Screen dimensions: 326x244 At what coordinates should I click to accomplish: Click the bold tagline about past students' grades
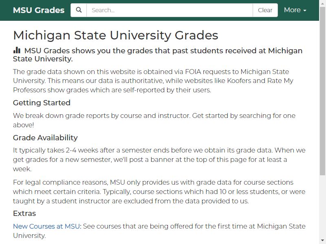point(158,54)
